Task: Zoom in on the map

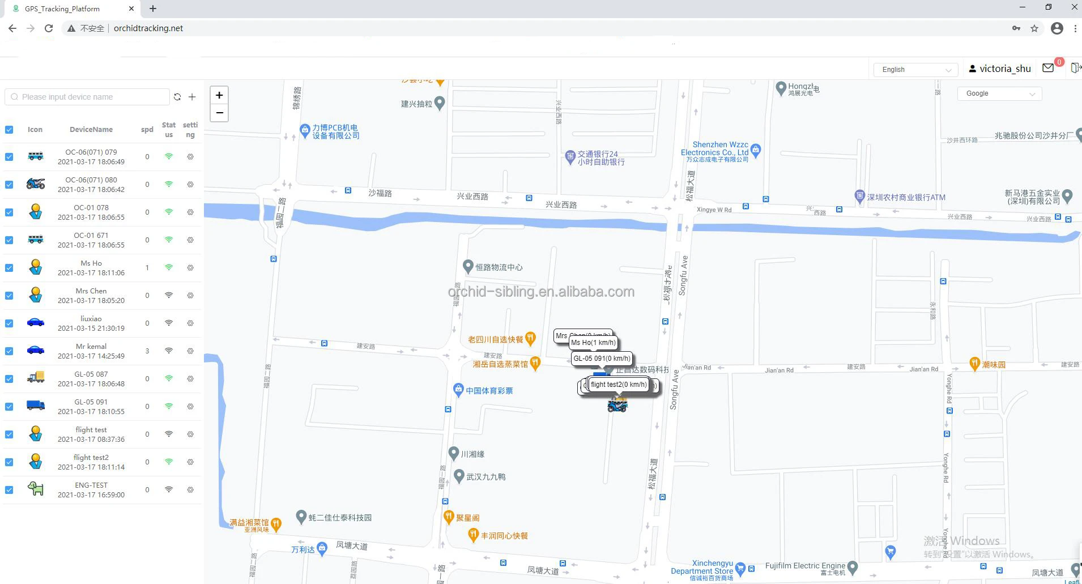Action: [219, 95]
